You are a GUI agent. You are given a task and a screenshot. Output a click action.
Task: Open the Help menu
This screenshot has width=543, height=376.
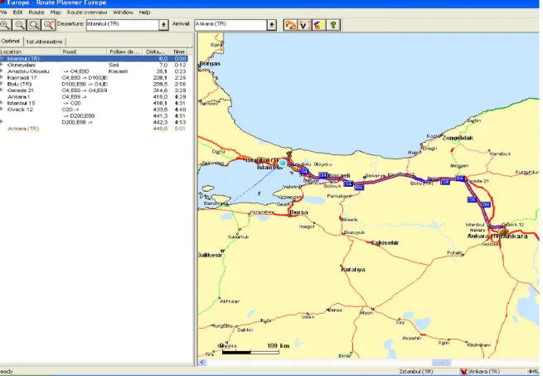click(x=145, y=12)
